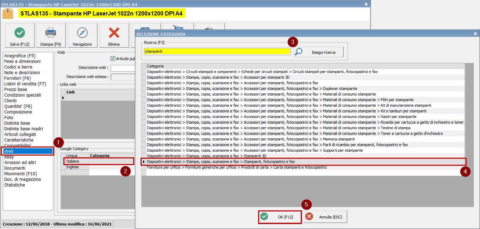Close the Selezione Categoria dialog

475,34
